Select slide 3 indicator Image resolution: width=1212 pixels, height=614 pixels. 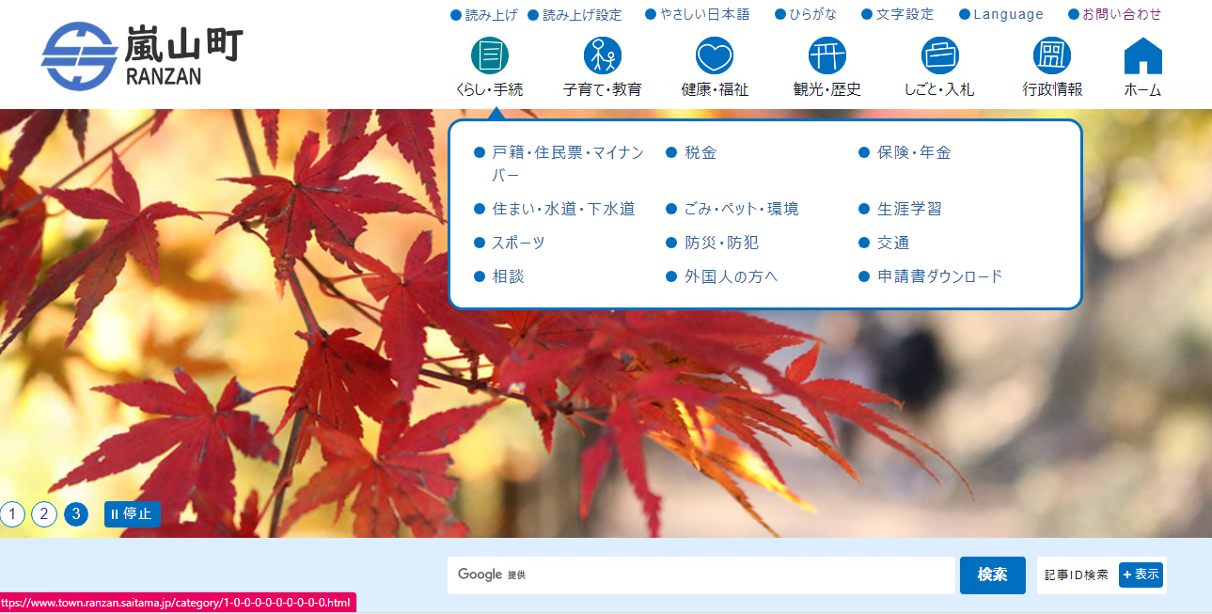[76, 514]
